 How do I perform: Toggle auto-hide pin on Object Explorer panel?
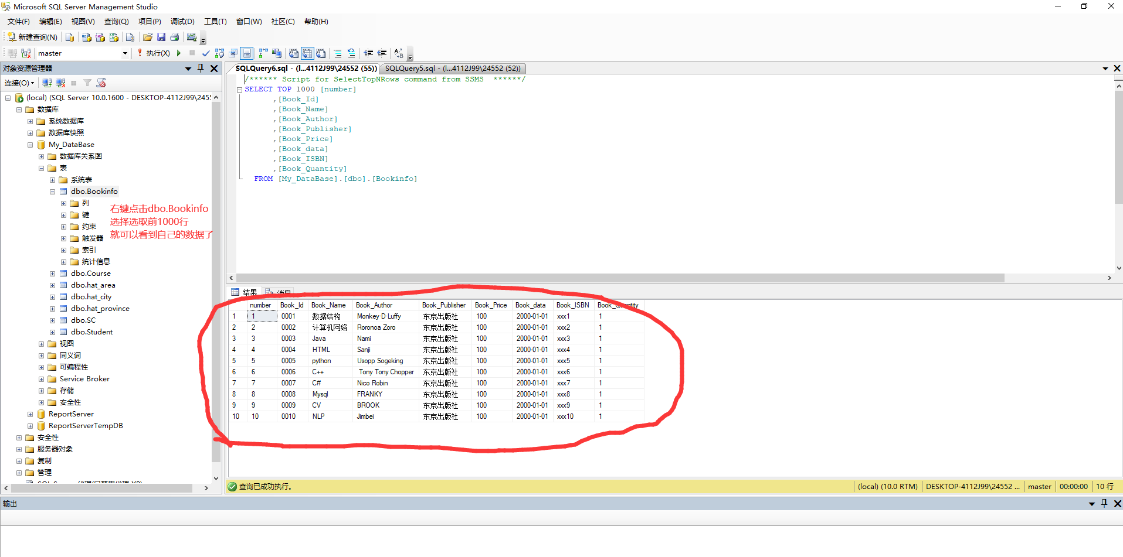tap(201, 69)
